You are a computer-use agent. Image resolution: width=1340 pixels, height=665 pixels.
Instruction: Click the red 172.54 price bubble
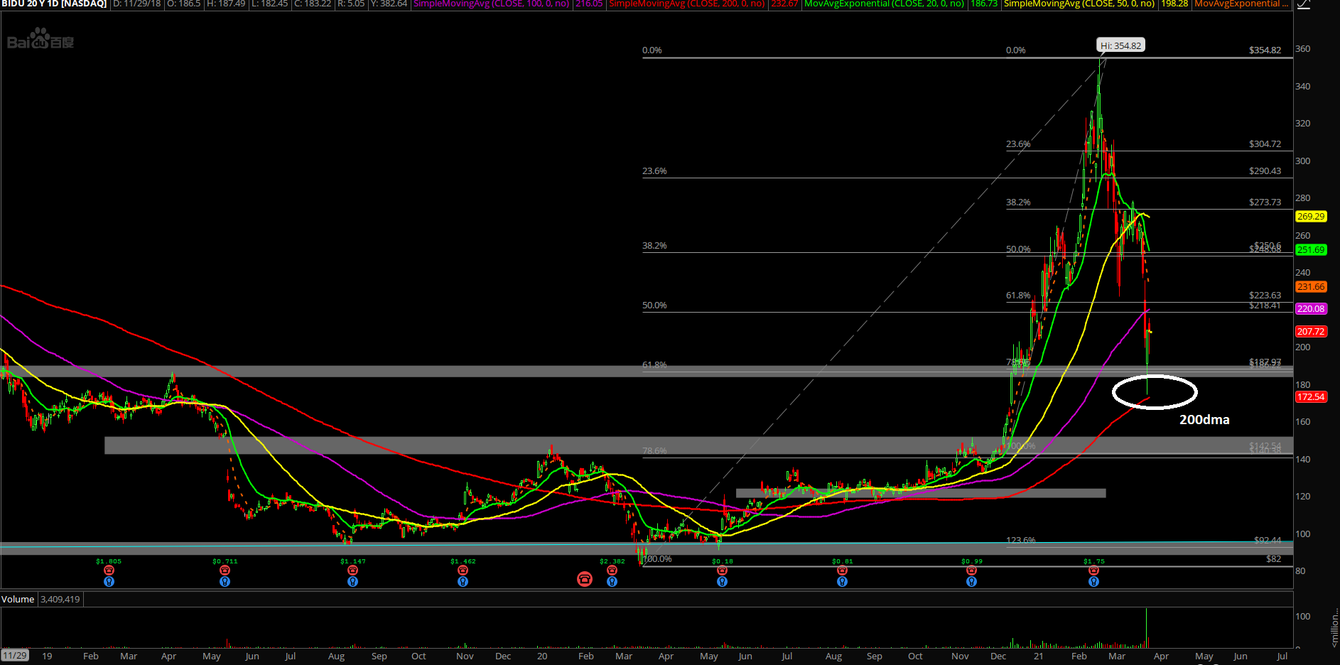pos(1311,396)
